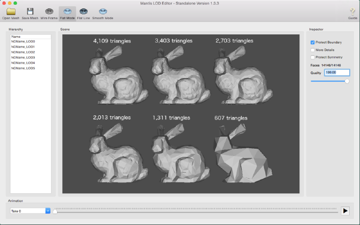Switch to Wire Frame view
The height and width of the screenshot is (225, 360).
[x=49, y=14]
